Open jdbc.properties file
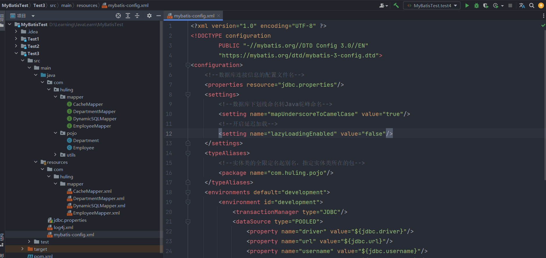Screen dimensions: 546x258 click(x=70, y=220)
